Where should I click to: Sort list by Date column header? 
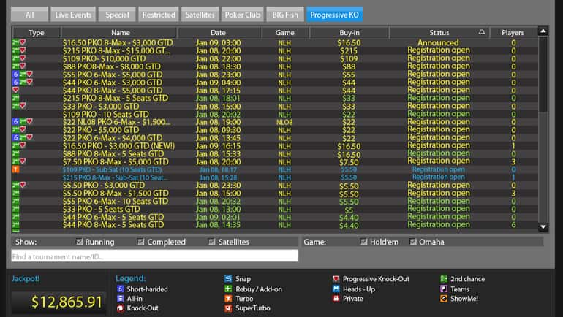(218, 33)
